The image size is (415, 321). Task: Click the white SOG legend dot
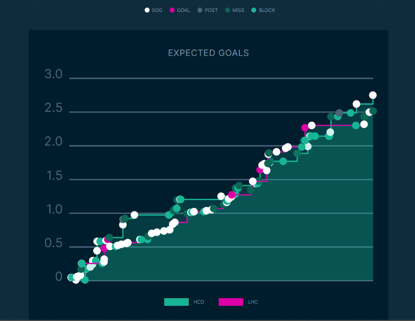point(147,10)
